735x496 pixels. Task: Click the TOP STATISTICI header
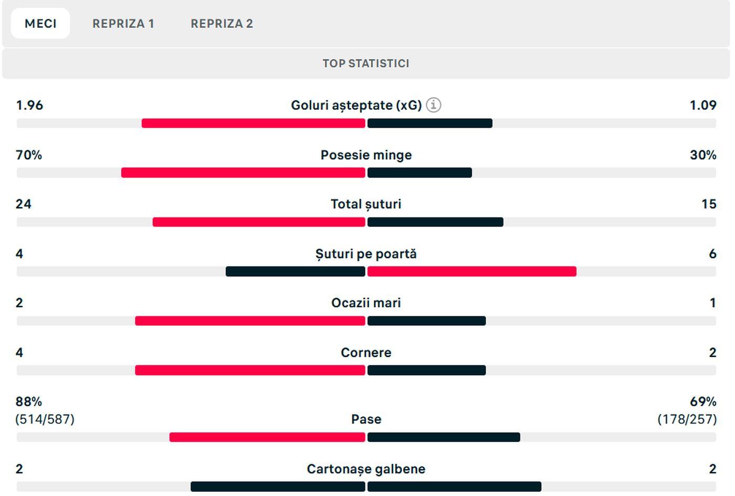366,64
